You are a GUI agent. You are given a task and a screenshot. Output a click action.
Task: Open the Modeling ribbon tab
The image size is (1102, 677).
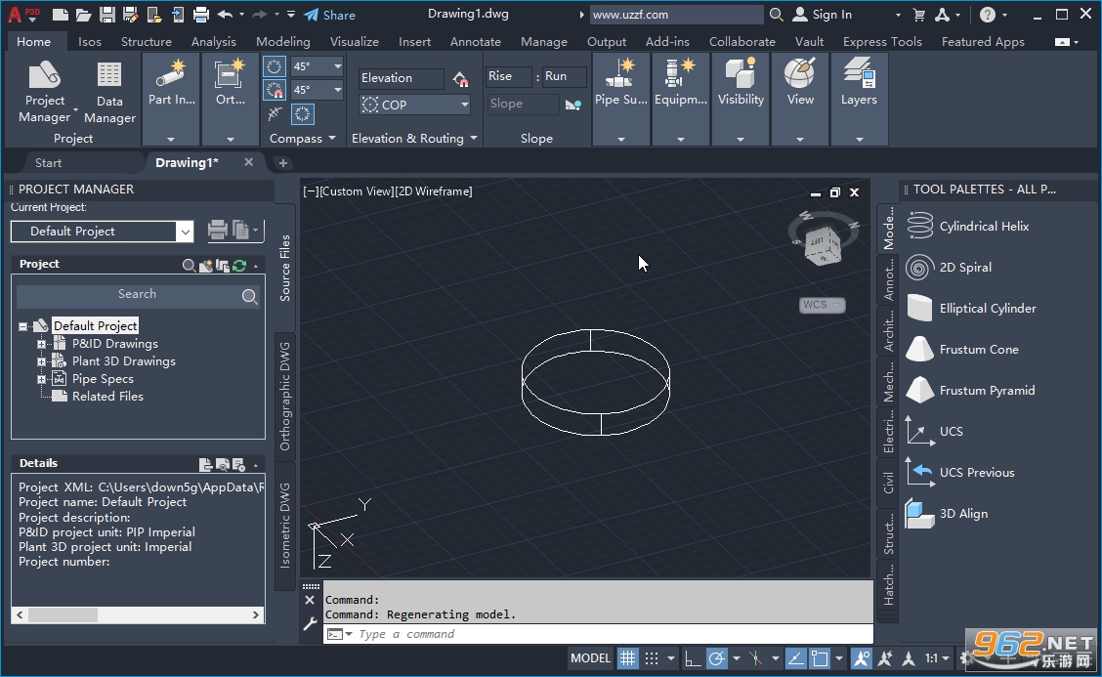pyautogui.click(x=282, y=41)
